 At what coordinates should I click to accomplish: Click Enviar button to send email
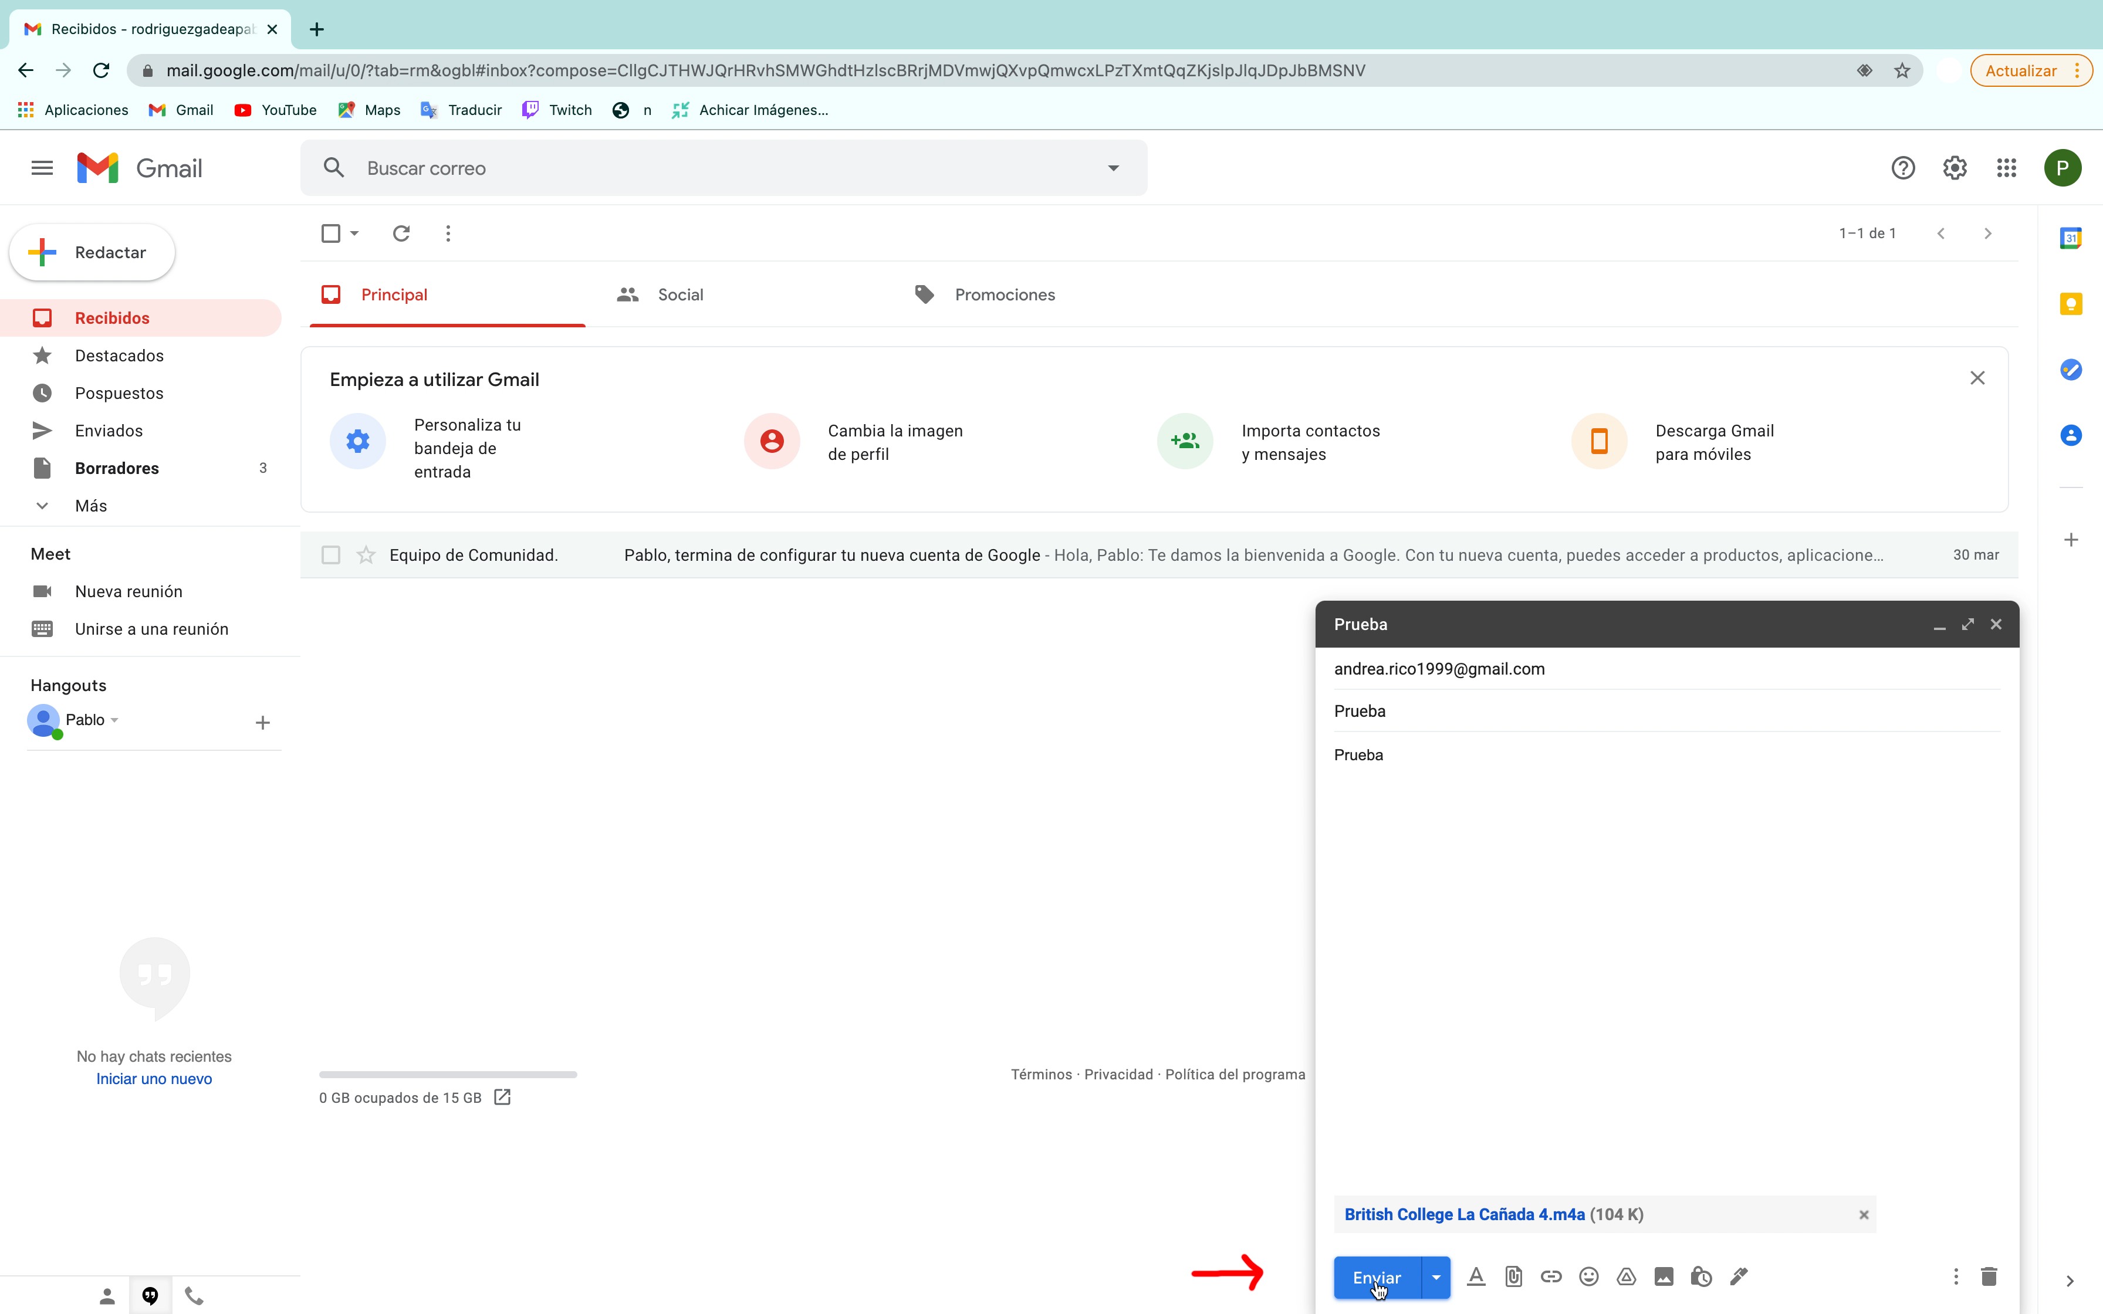click(1375, 1276)
